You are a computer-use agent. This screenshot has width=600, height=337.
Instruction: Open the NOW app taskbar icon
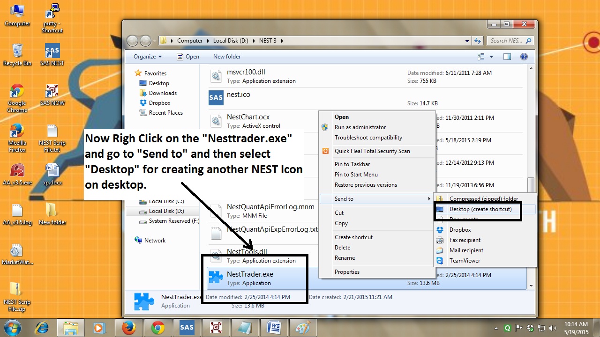[216, 328]
